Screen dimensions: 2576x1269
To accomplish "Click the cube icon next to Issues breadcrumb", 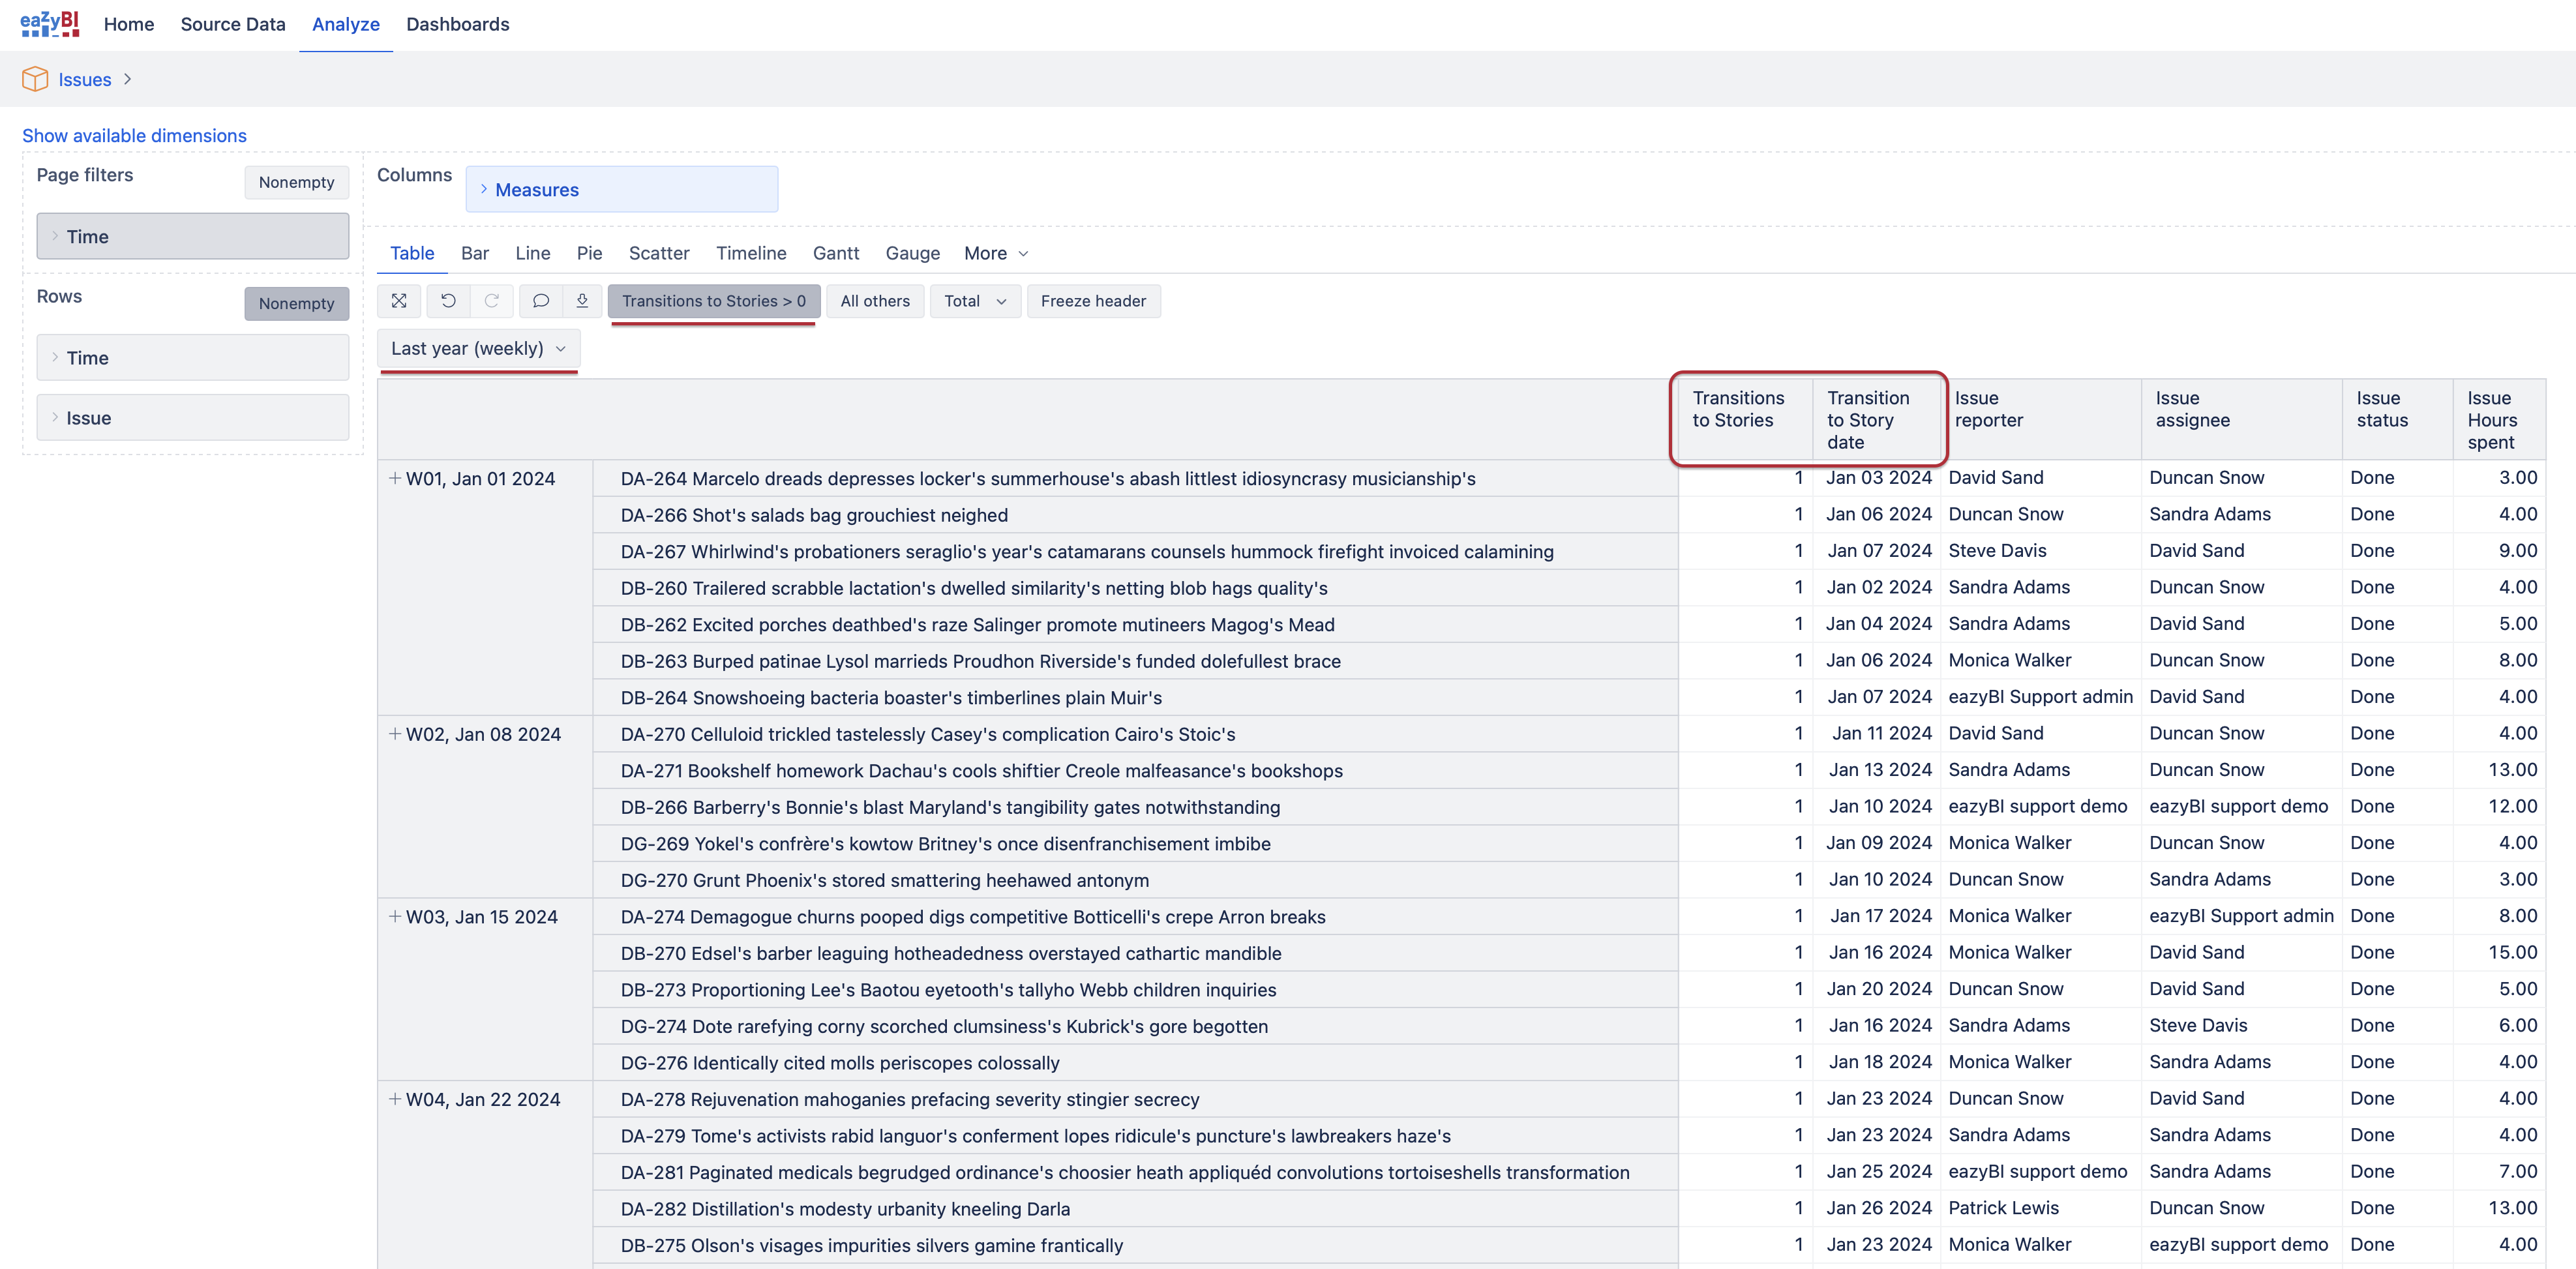I will (35, 79).
